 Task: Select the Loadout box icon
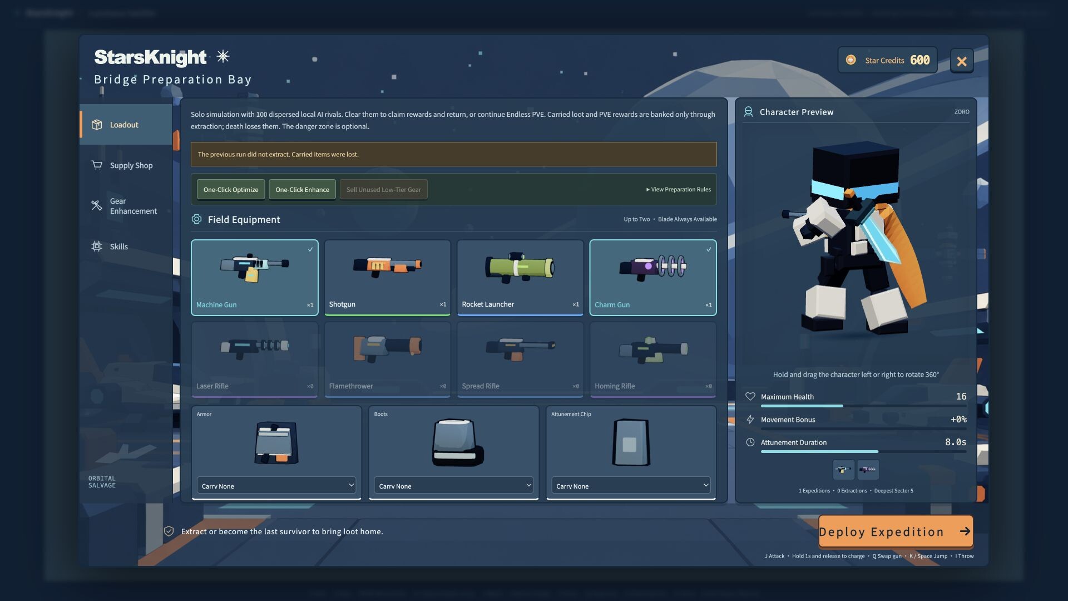pyautogui.click(x=97, y=125)
